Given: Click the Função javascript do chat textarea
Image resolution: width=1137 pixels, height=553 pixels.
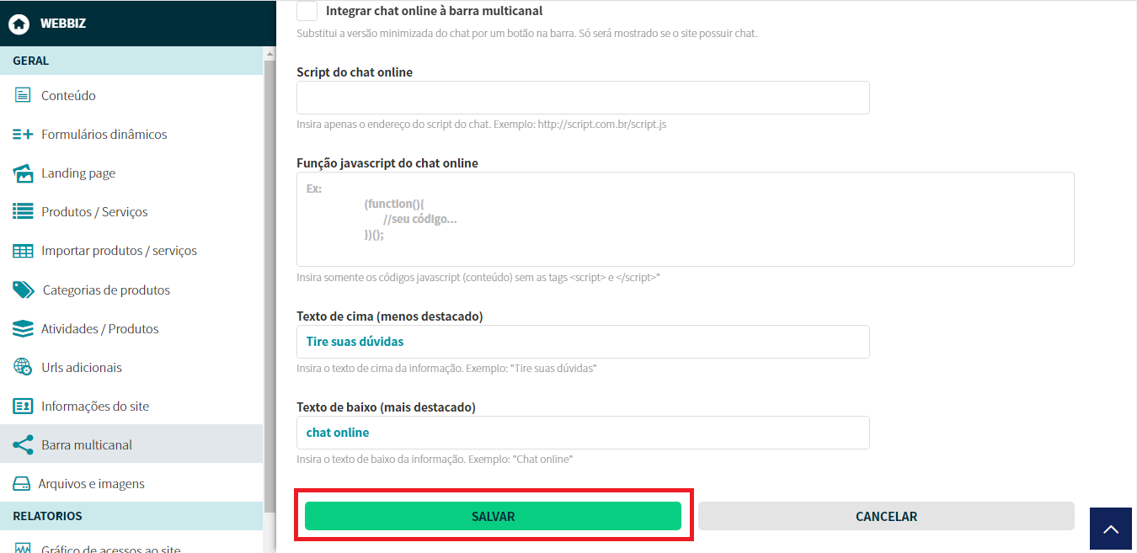Looking at the screenshot, I should coord(685,219).
